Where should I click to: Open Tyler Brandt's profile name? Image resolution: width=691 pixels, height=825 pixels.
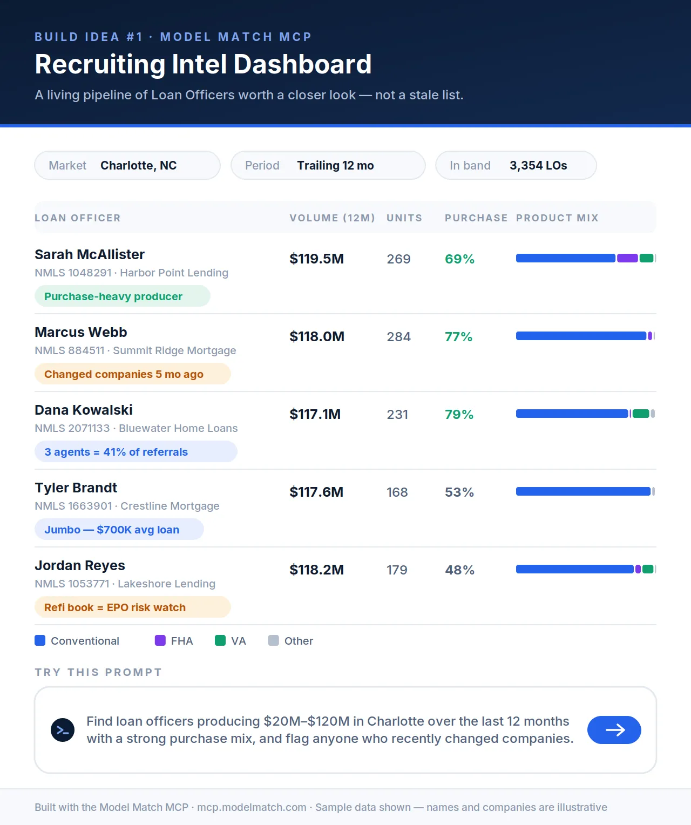pyautogui.click(x=76, y=488)
